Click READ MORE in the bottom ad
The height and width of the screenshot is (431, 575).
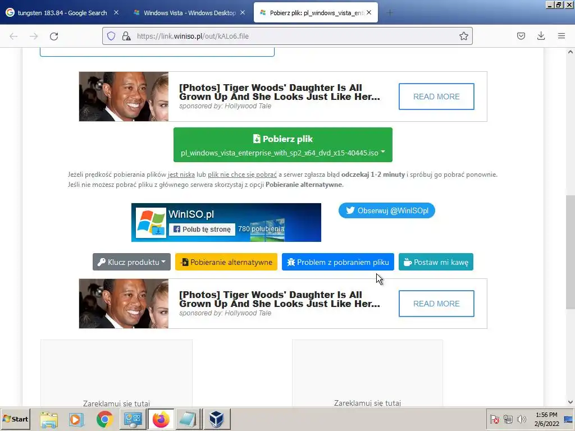(x=436, y=304)
